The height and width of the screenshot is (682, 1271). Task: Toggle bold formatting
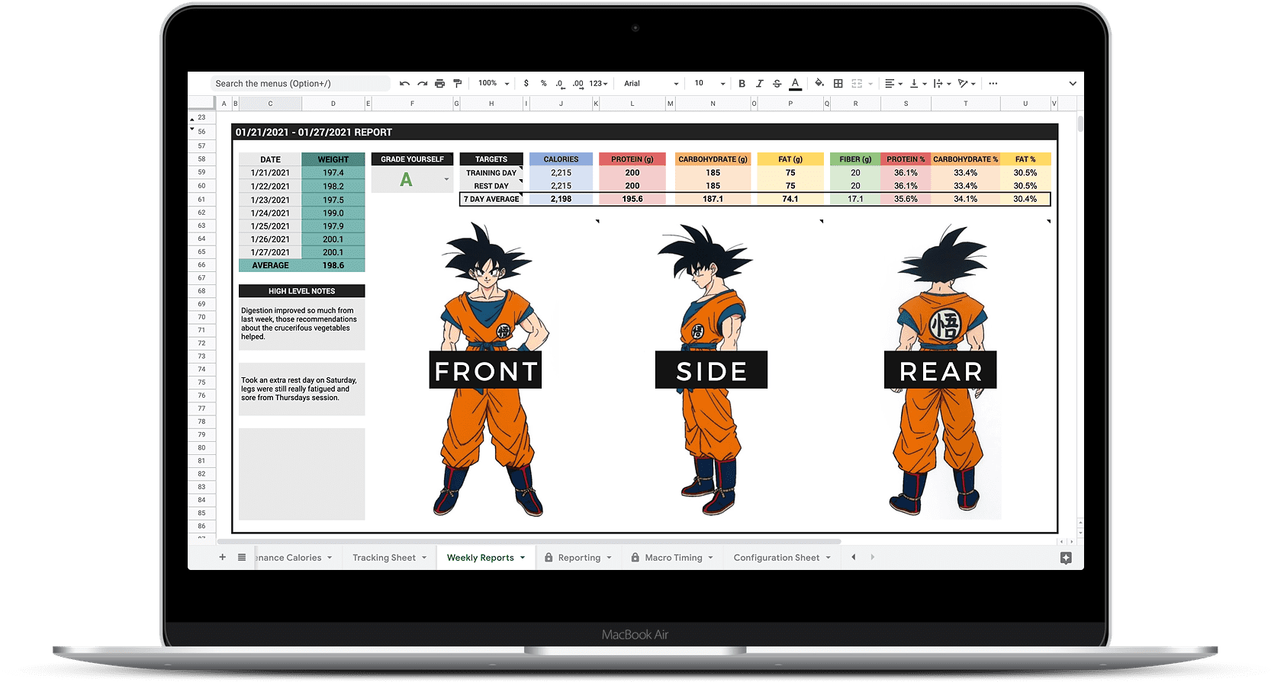click(x=742, y=84)
